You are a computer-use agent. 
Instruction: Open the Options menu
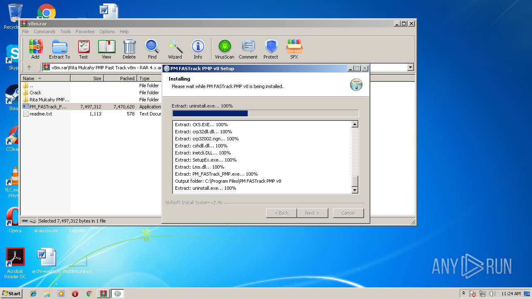click(x=107, y=32)
